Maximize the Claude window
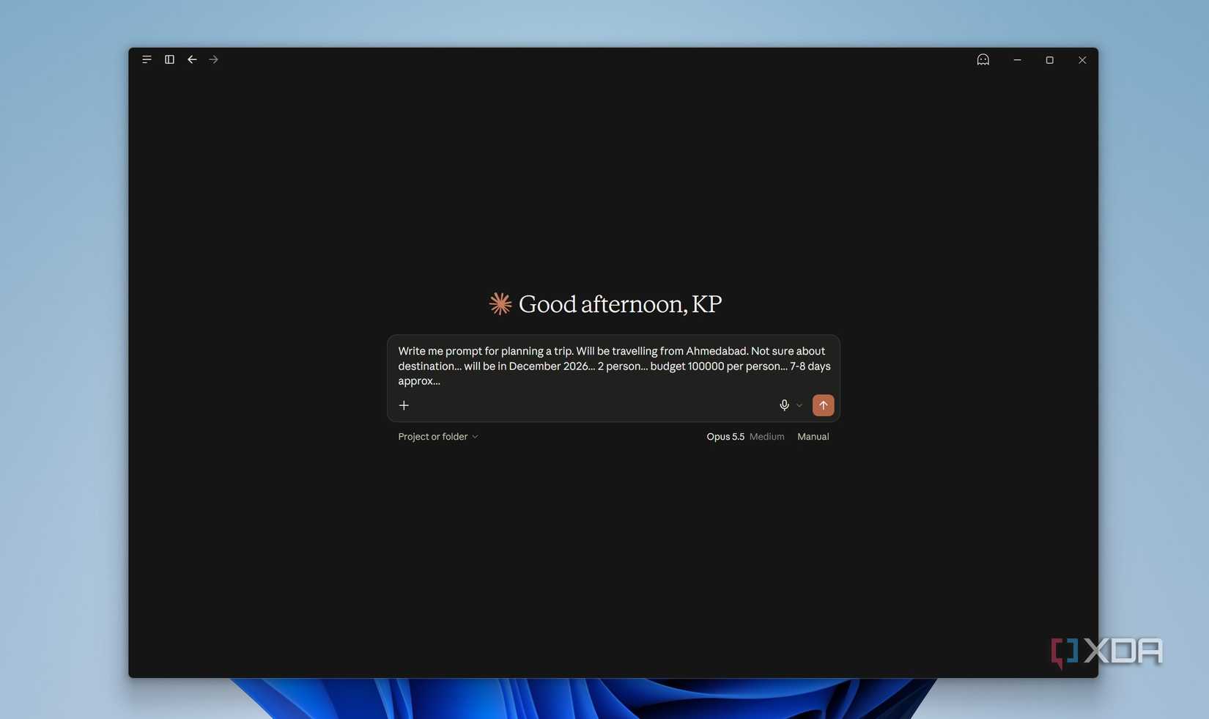Image resolution: width=1209 pixels, height=719 pixels. coord(1050,60)
